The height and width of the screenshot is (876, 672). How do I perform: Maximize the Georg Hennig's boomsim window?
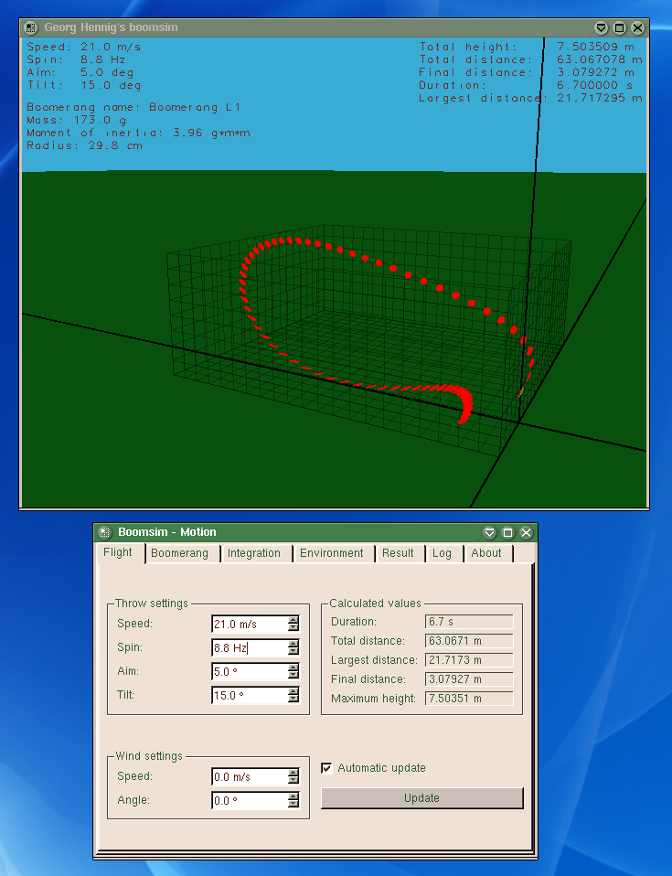coord(619,27)
